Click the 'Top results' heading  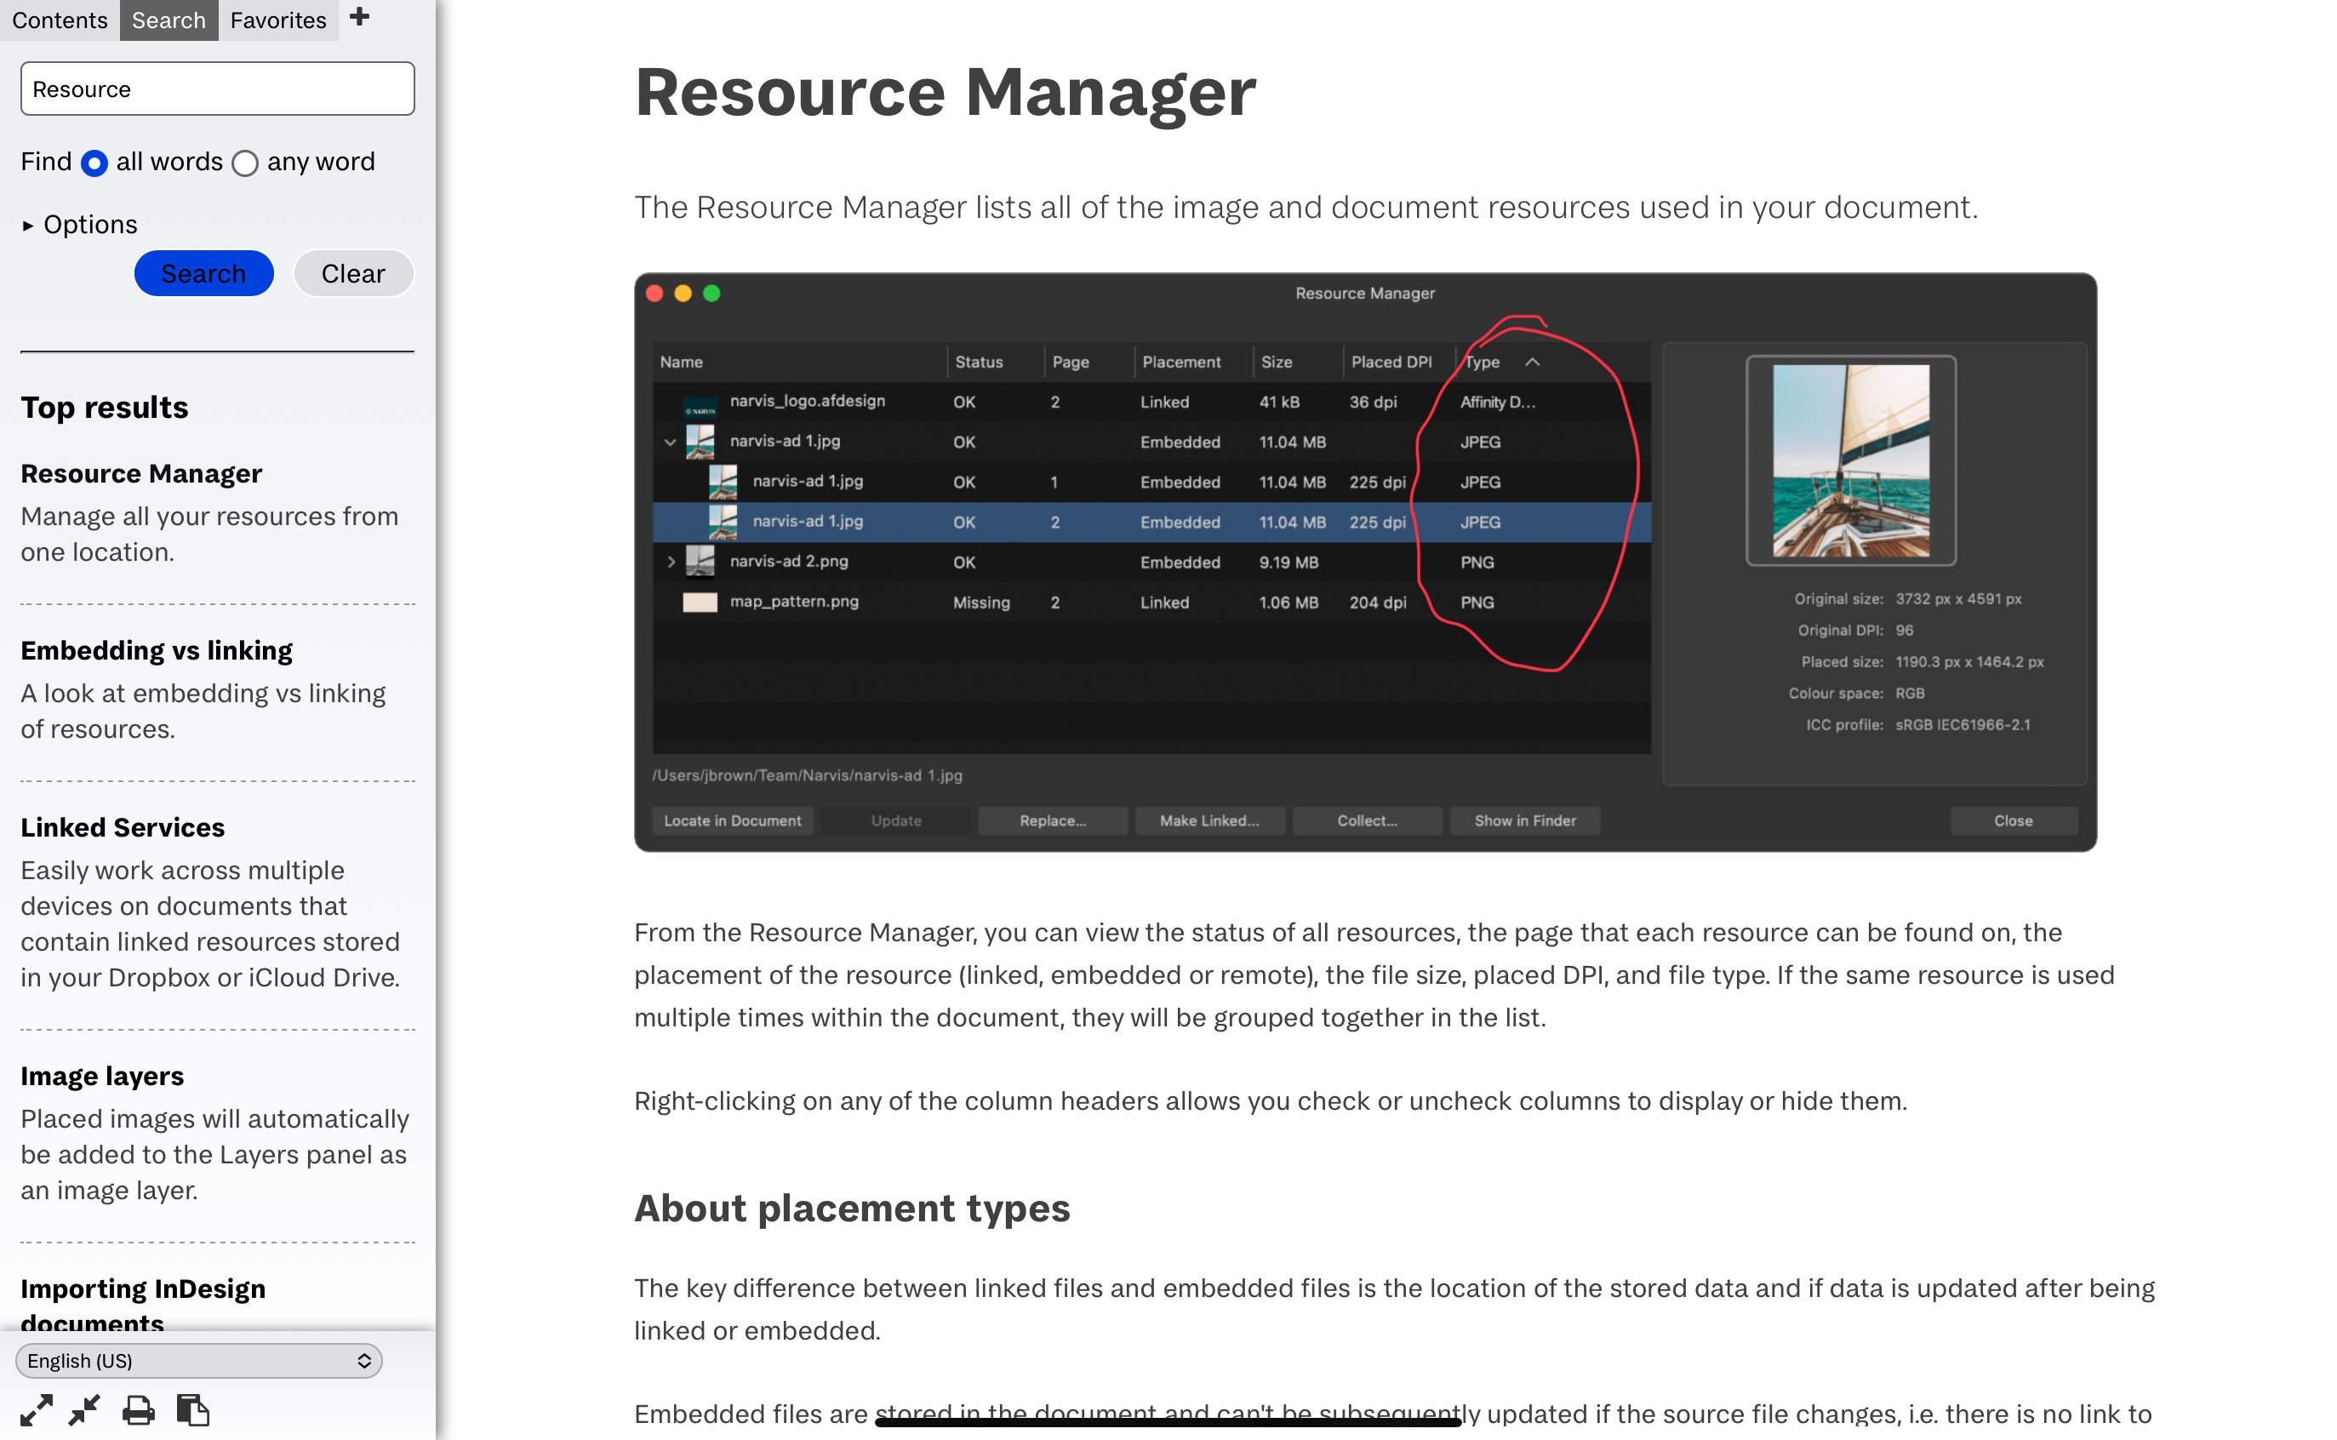(x=105, y=408)
